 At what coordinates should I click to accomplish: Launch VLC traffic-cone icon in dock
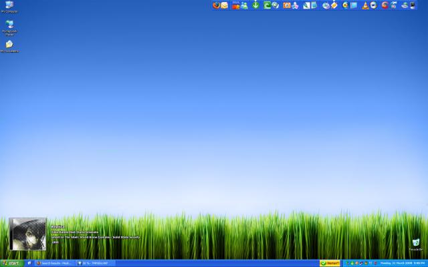click(365, 5)
